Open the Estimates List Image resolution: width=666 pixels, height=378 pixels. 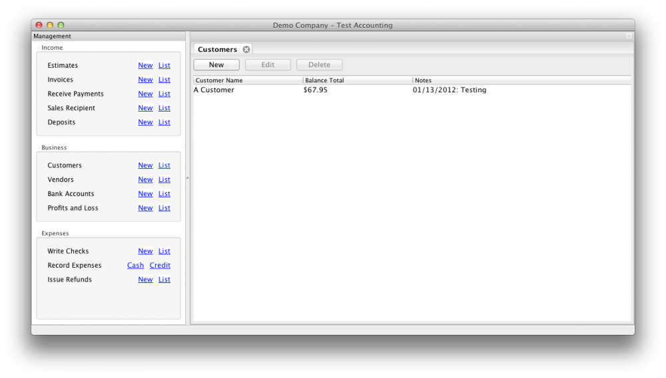[165, 65]
